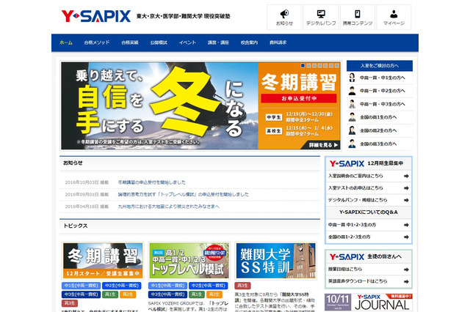470x312 pixels.
Task: Open the 英語音声ダウンロードはこちら link
Action: click(x=358, y=281)
